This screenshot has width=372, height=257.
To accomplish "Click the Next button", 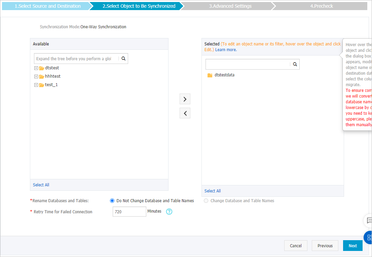I will 352,246.
